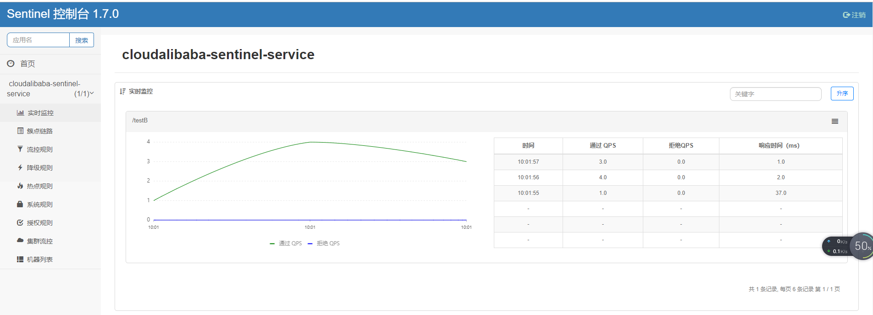Open the 簇点链路 sidebar menu item

click(x=50, y=131)
